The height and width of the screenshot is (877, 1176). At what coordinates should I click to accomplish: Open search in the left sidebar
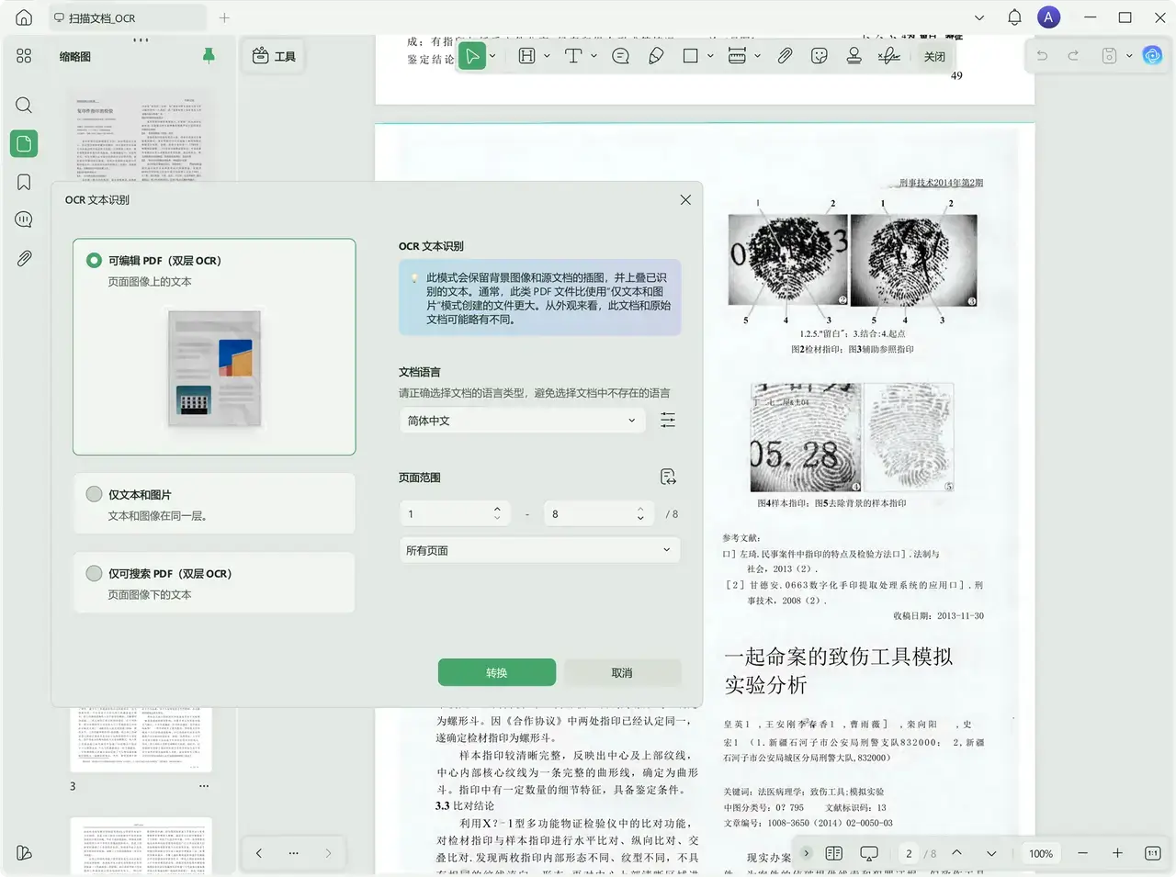(23, 105)
